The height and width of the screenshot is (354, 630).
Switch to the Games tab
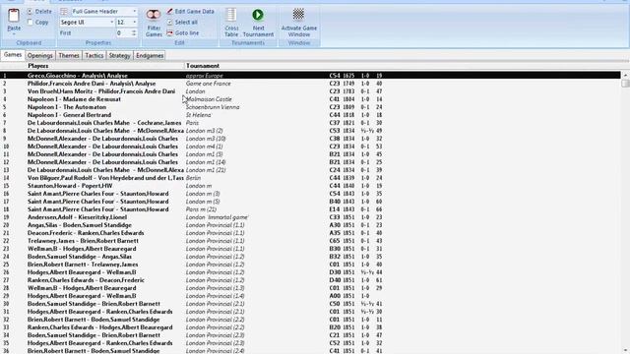(x=13, y=55)
